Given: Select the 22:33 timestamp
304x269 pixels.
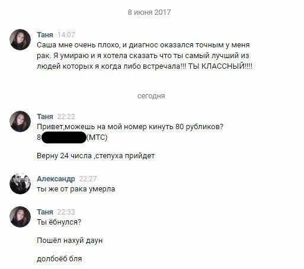Looking at the screenshot, I should click(x=66, y=212).
